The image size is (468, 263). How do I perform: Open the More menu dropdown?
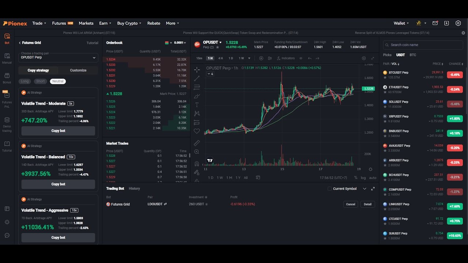click(173, 23)
